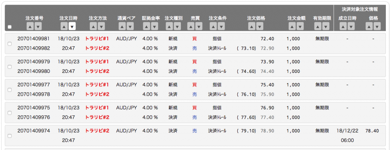
Task: Check the order 20701409977 row checkbox
Action: (10, 90)
